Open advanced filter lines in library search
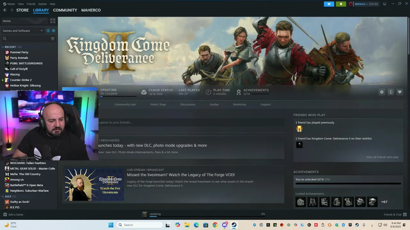 click(53, 39)
